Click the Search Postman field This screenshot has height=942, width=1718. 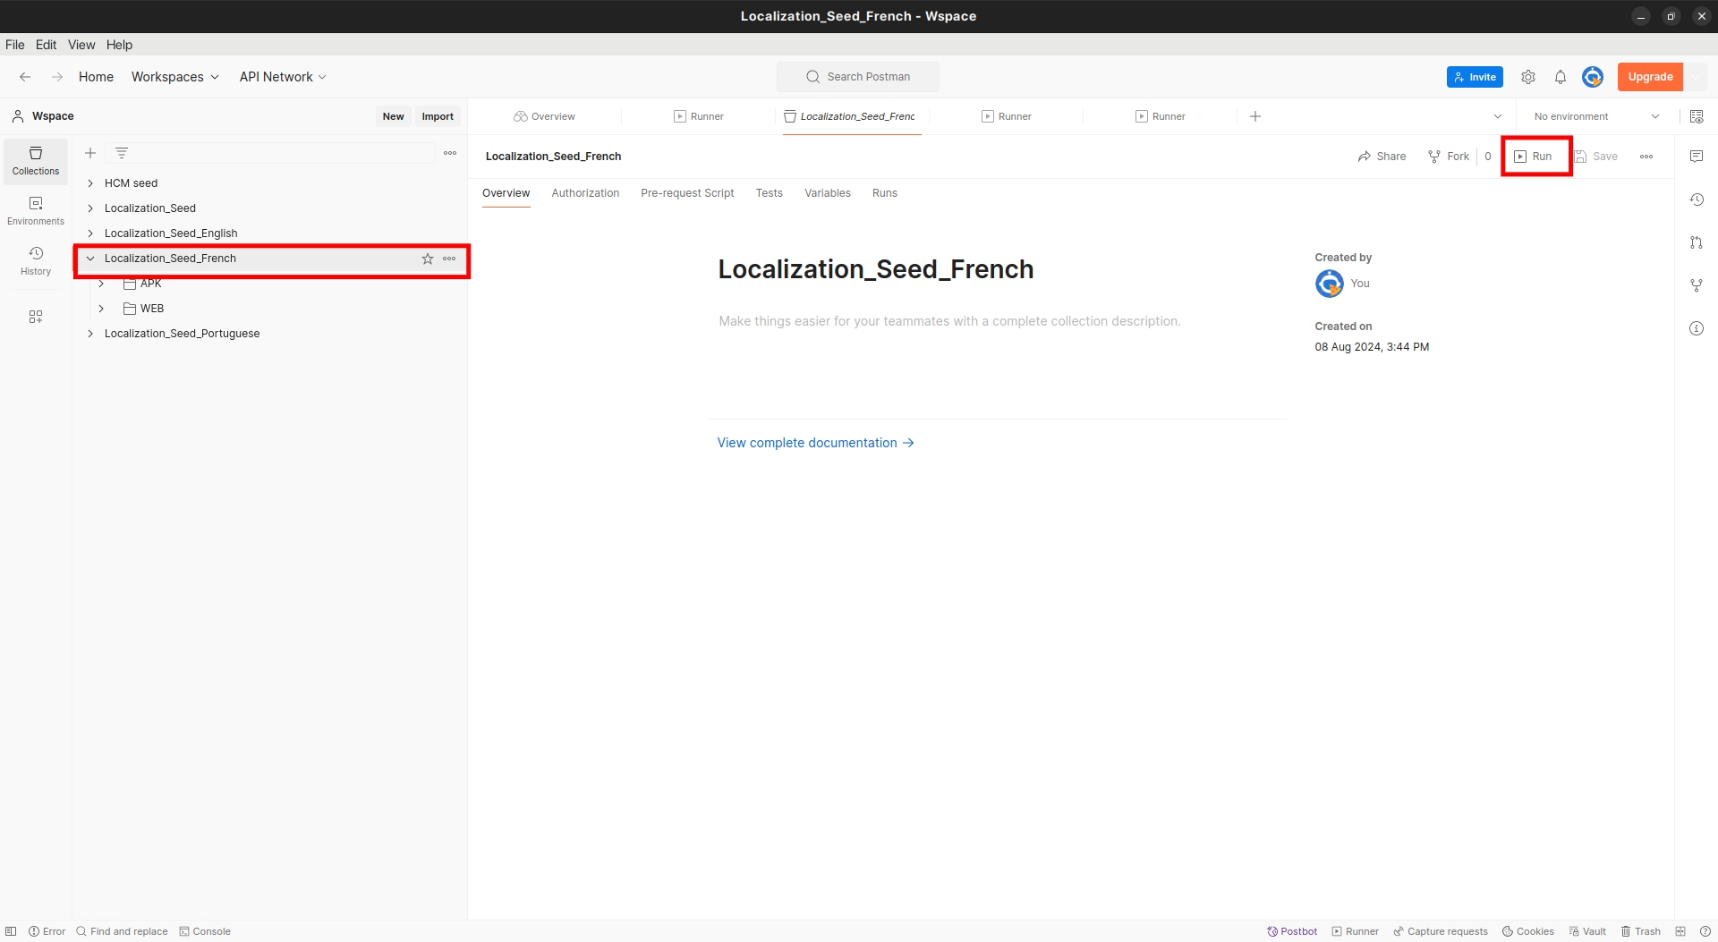(858, 77)
